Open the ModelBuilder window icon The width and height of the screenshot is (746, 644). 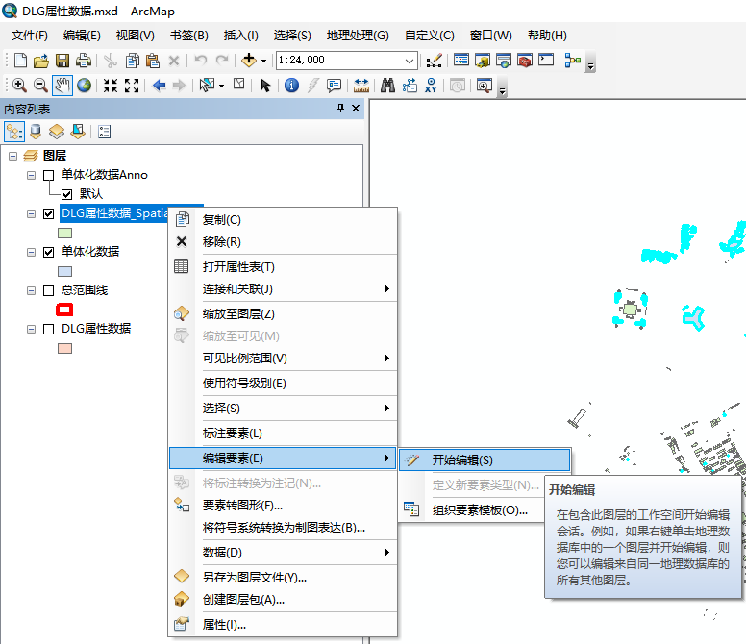point(573,61)
